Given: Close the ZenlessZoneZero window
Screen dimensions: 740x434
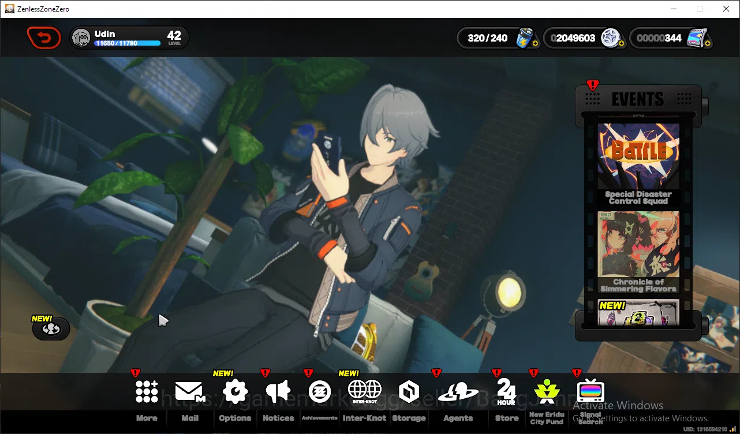Looking at the screenshot, I should [726, 9].
